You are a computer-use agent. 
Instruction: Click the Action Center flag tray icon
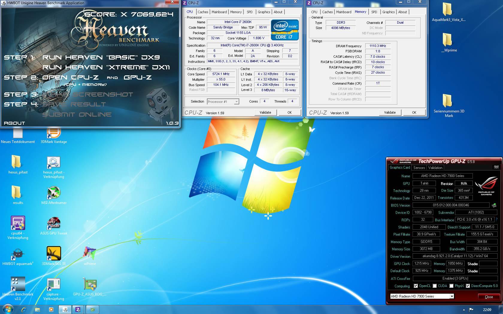pos(471,310)
